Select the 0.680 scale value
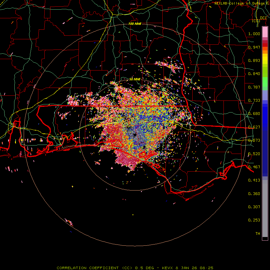Image resolution: width=270 pixels, height=270 pixels. tap(254, 114)
